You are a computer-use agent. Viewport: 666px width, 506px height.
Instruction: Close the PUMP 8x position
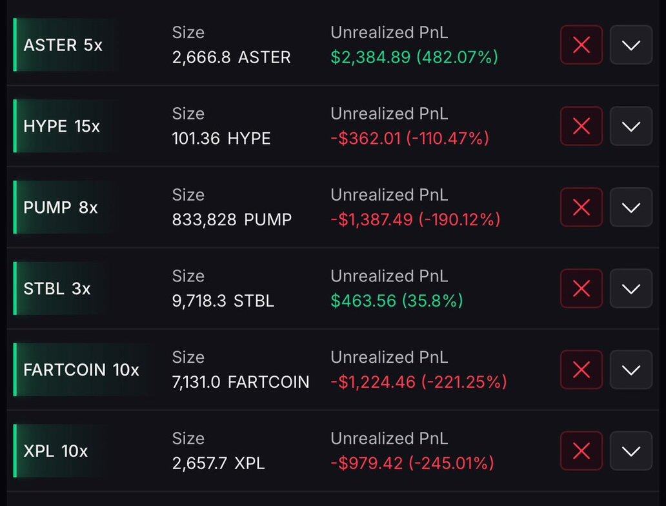pos(581,208)
